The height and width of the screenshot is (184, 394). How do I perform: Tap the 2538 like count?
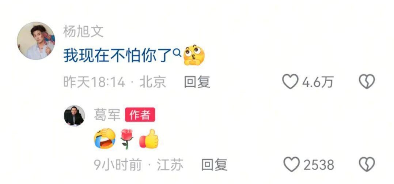click(x=319, y=165)
